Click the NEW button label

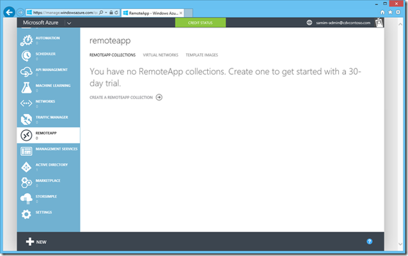pos(42,242)
